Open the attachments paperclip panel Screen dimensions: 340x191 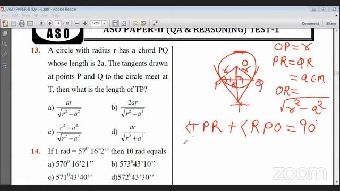coord(5,55)
